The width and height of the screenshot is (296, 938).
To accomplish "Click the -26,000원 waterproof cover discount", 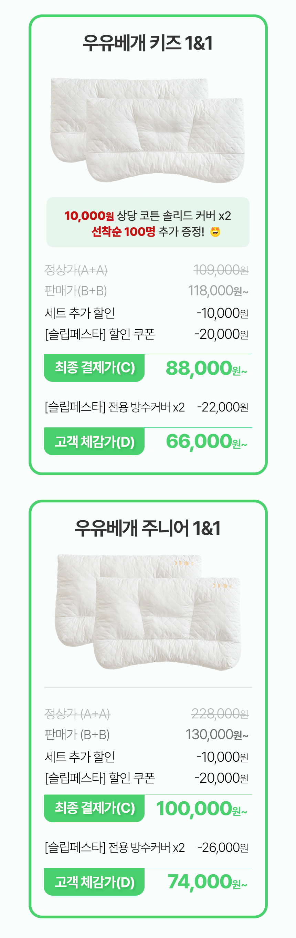I will (x=223, y=847).
